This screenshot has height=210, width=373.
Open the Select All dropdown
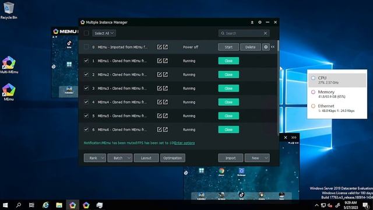point(104,33)
